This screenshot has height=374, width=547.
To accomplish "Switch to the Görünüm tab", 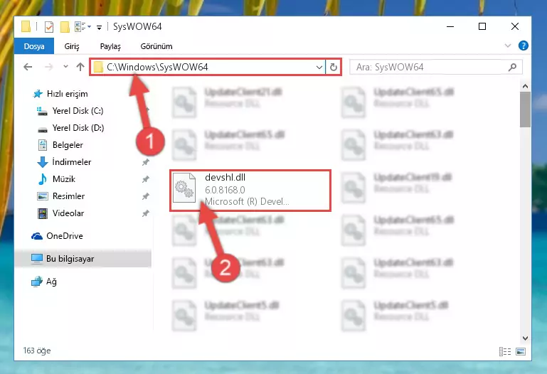I will point(156,46).
